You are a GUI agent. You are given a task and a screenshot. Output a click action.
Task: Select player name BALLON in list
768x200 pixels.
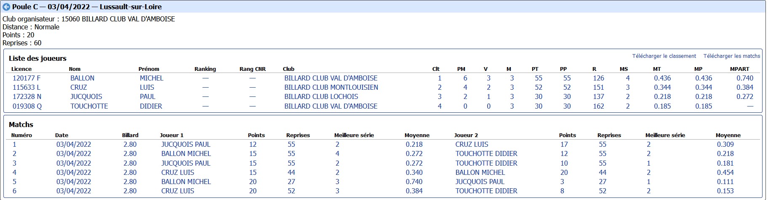coord(82,78)
